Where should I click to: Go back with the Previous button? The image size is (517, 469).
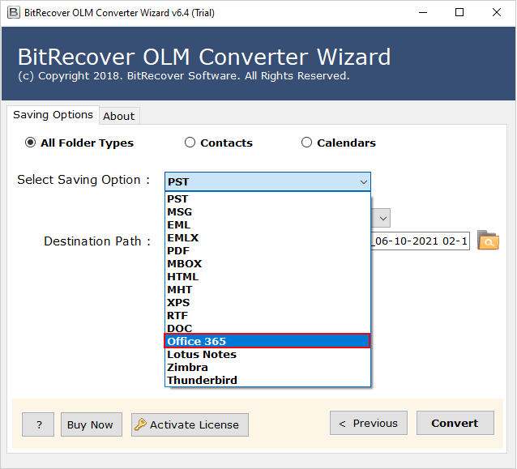coord(368,423)
